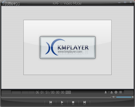This screenshot has height=107, width=135.
Task: Click the www.kmplayer.com link
Action: click(x=70, y=52)
